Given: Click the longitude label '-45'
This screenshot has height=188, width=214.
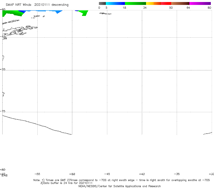Looking at the screenshot, I should 107,174.
